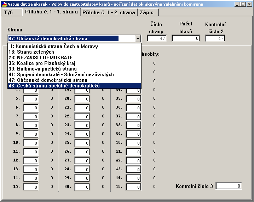The image size is (254, 202).
Task: Click the input field for candidate 38
Action: (x=133, y=125)
